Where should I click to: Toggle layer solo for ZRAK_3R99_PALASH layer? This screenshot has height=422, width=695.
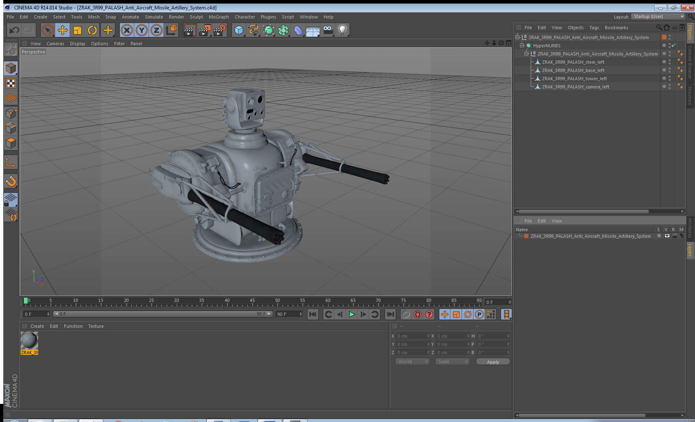tap(659, 236)
